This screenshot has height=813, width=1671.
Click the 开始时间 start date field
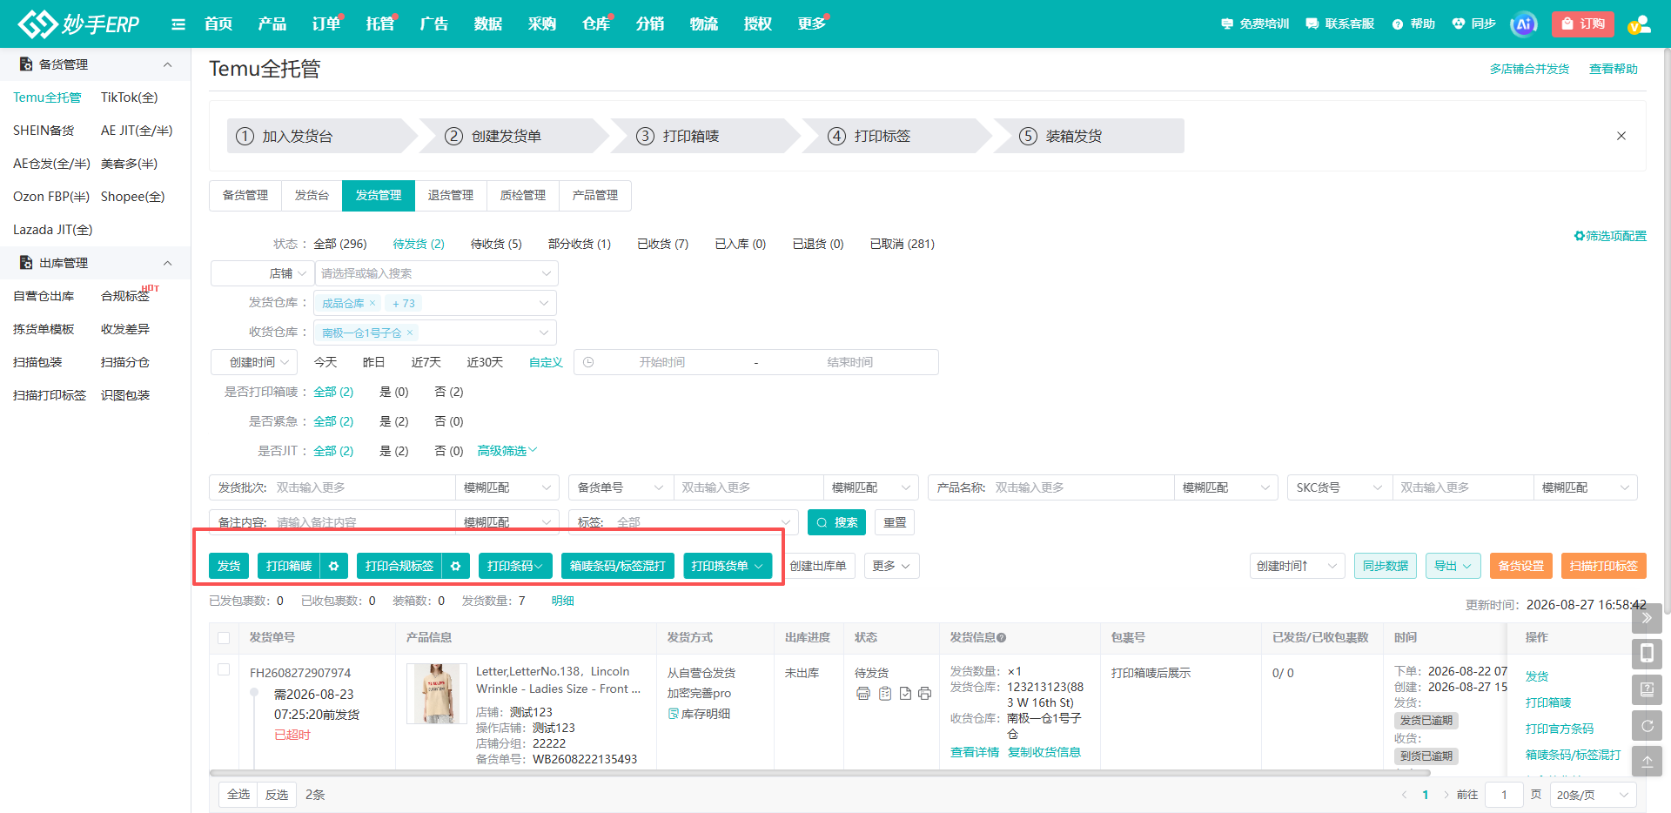point(662,362)
